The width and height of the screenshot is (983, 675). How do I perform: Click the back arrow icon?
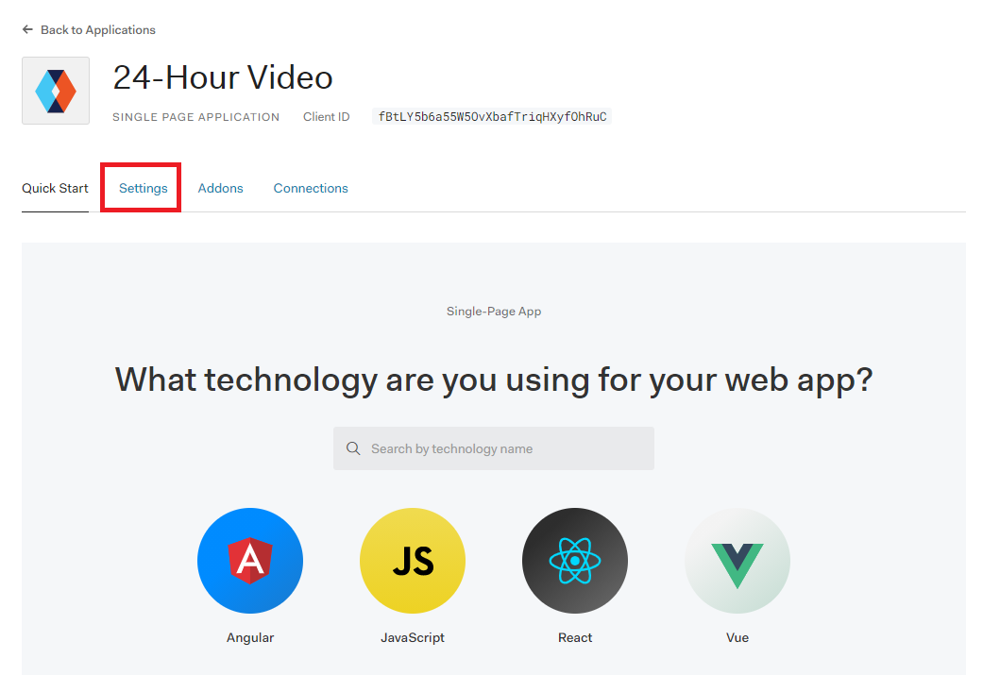click(x=27, y=29)
